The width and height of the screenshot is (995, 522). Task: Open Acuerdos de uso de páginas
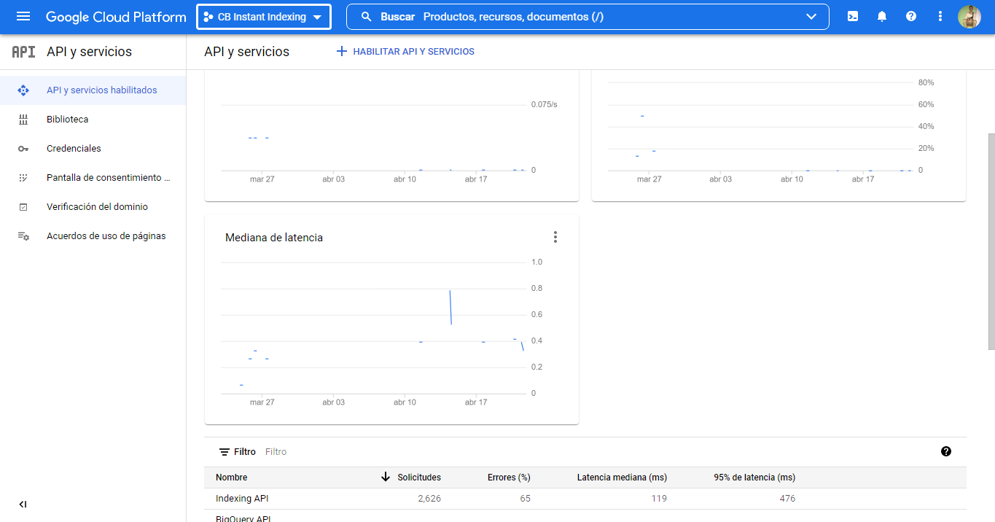[x=93, y=236]
